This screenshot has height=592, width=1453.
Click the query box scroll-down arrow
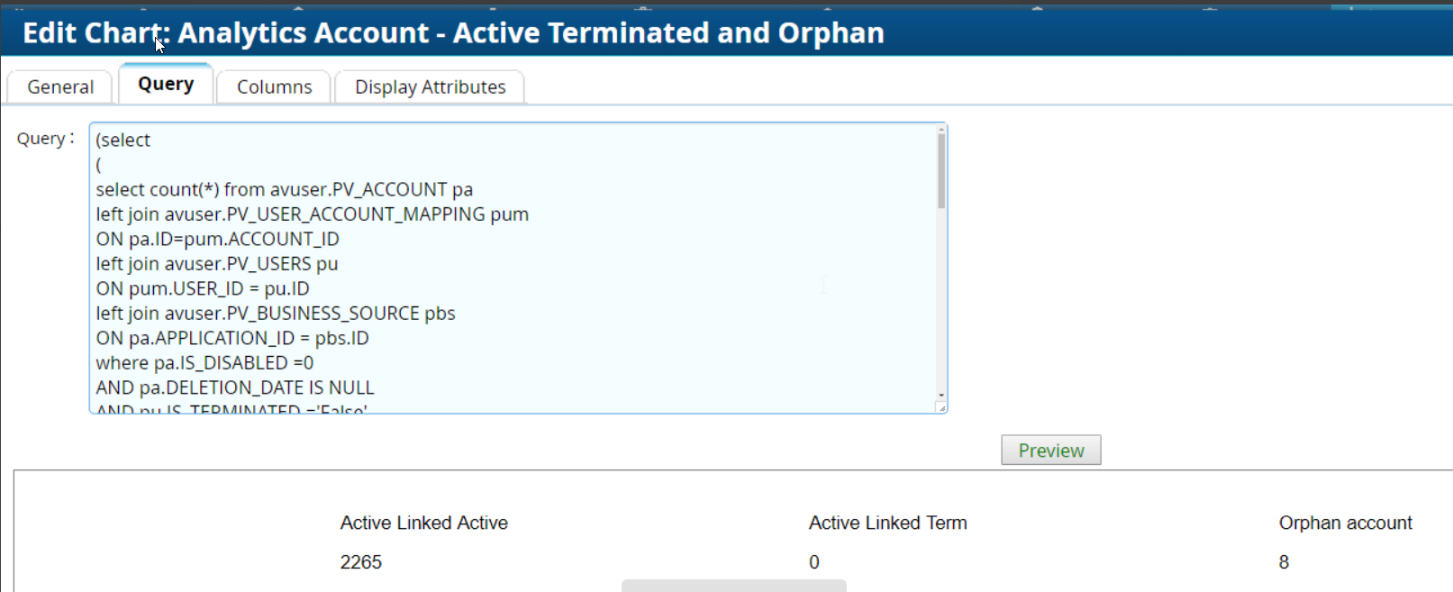[941, 395]
